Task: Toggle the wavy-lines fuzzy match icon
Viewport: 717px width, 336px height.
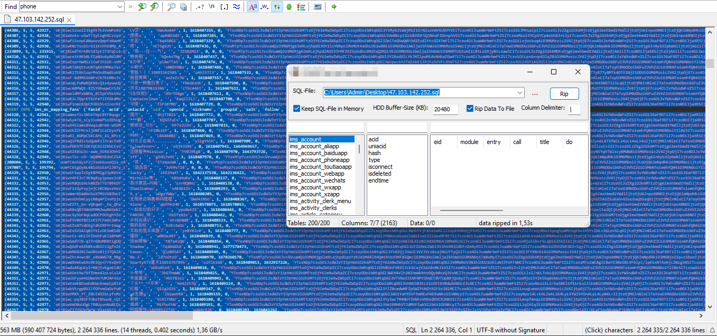Action: [x=236, y=7]
